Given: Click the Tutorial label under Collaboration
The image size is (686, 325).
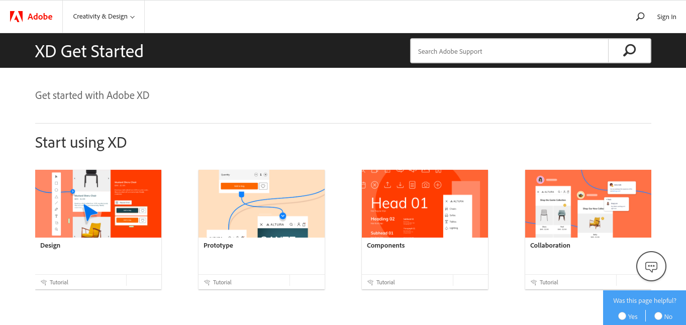Looking at the screenshot, I should 549,282.
